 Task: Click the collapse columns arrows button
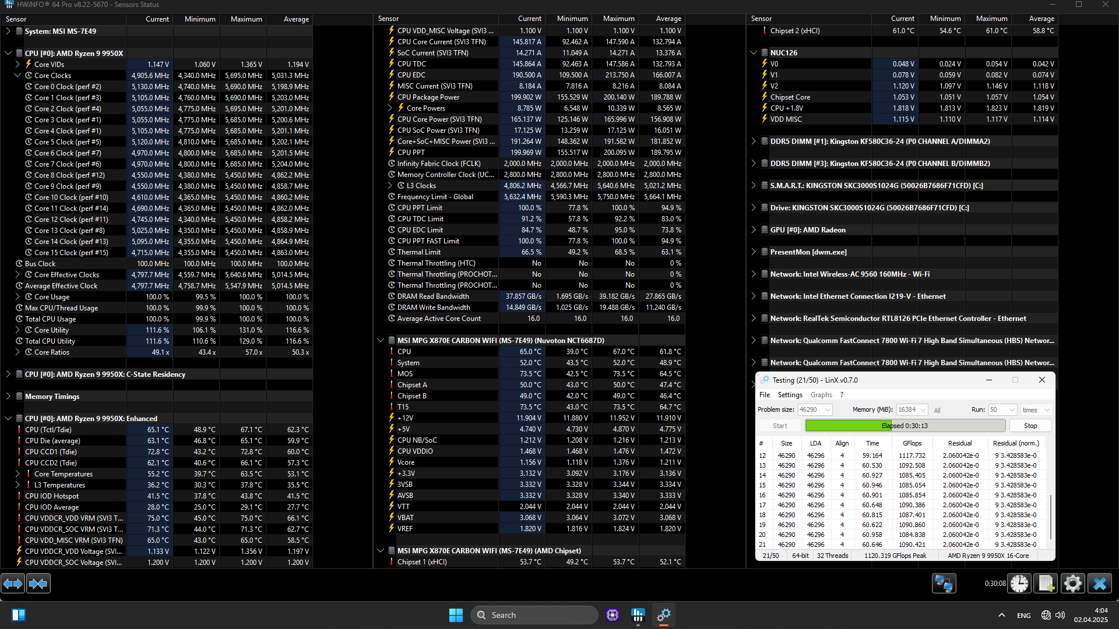coord(38,583)
